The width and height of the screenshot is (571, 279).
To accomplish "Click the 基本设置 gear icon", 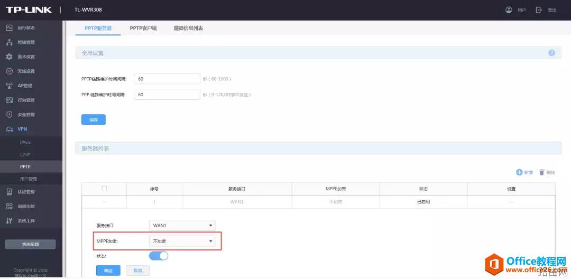I will [10, 57].
